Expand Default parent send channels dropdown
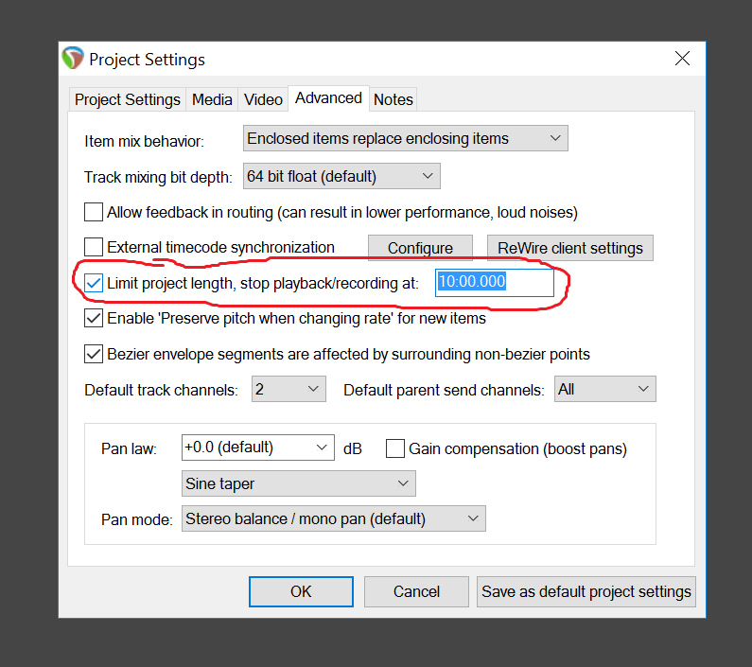752x667 pixels. click(x=604, y=389)
